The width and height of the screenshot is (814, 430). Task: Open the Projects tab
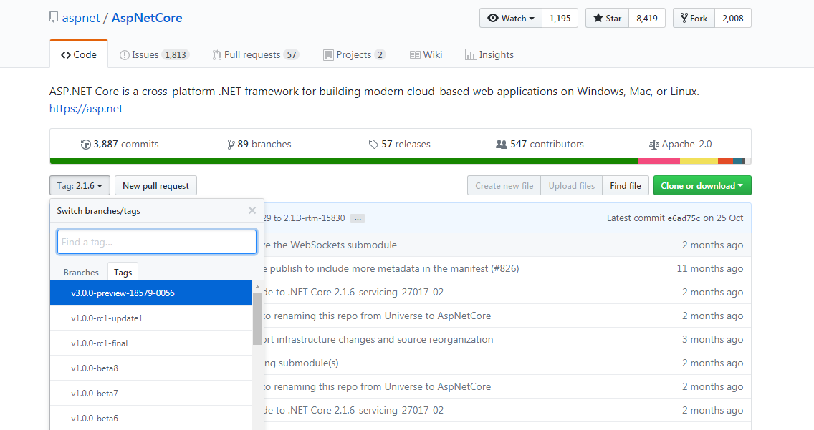click(354, 54)
